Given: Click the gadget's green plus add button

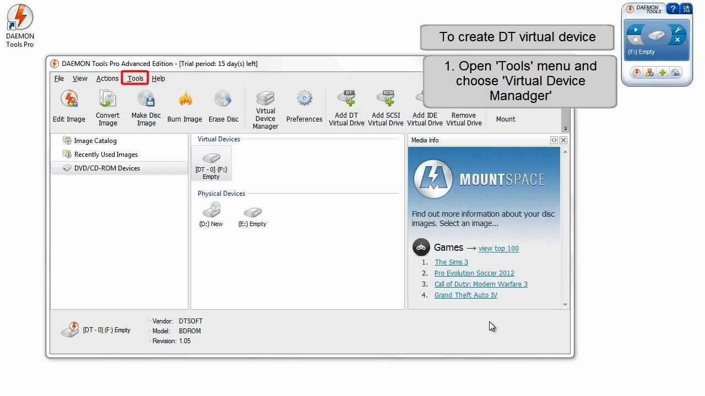Looking at the screenshot, I should (663, 73).
